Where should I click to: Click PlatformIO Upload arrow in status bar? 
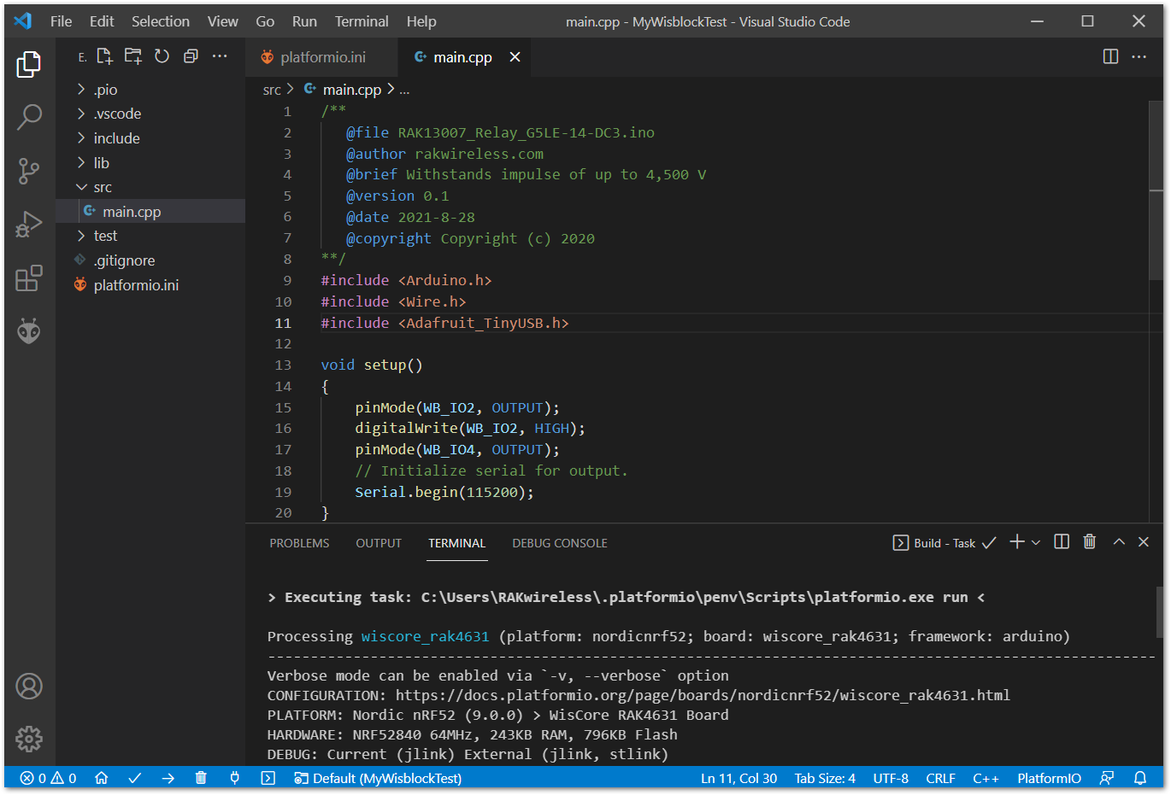pos(168,778)
